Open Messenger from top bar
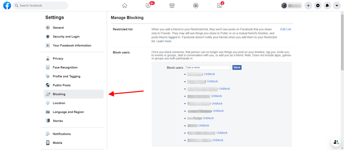 pyautogui.click(x=318, y=6)
